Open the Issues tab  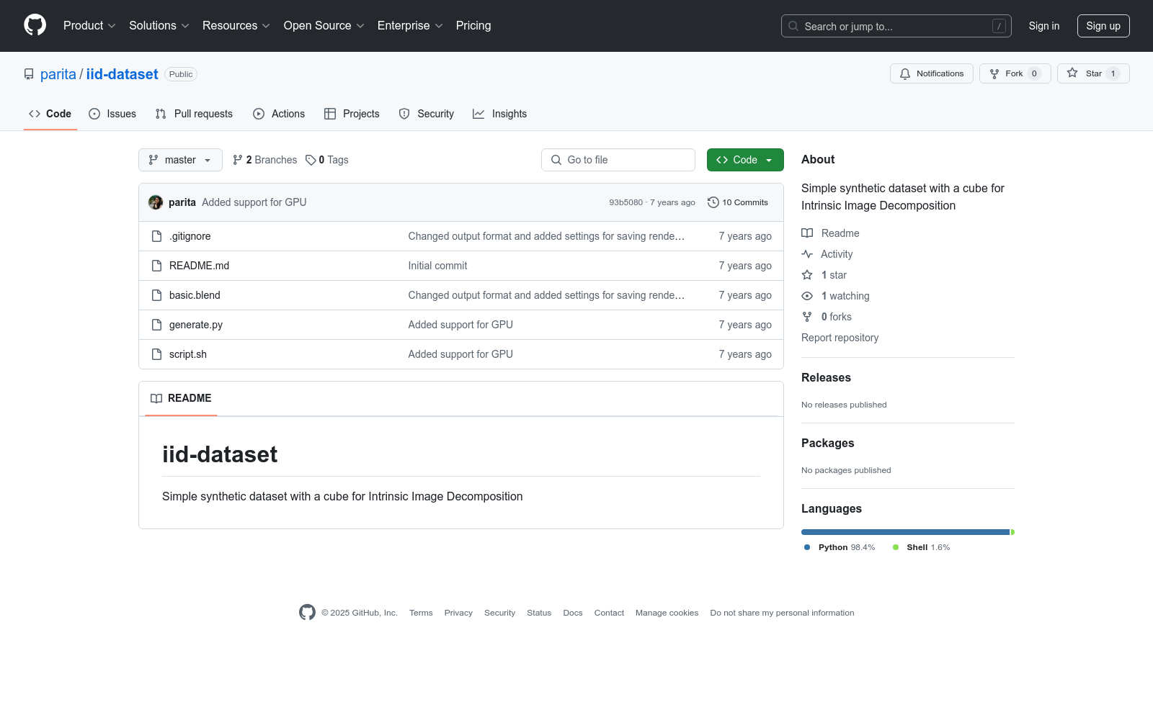pos(112,114)
